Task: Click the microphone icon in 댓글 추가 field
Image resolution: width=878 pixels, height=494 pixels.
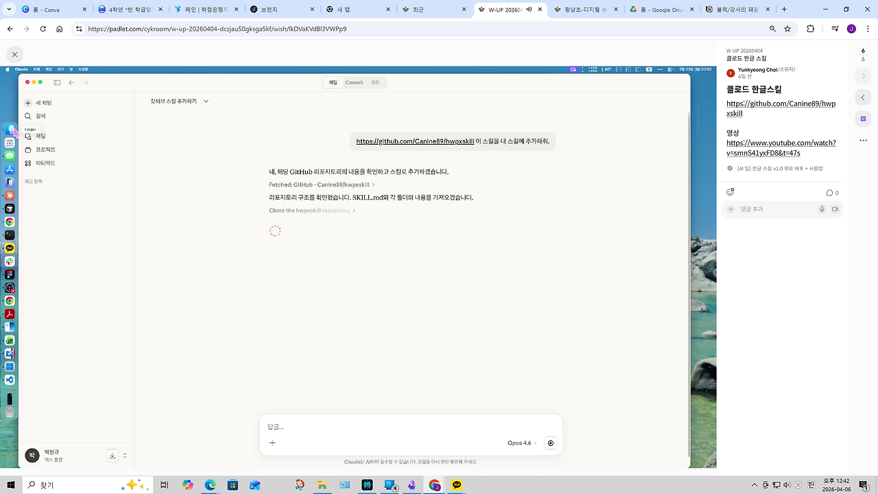Action: coord(822,209)
